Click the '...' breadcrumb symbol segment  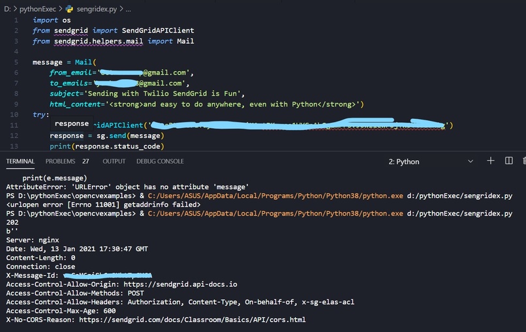(x=128, y=9)
